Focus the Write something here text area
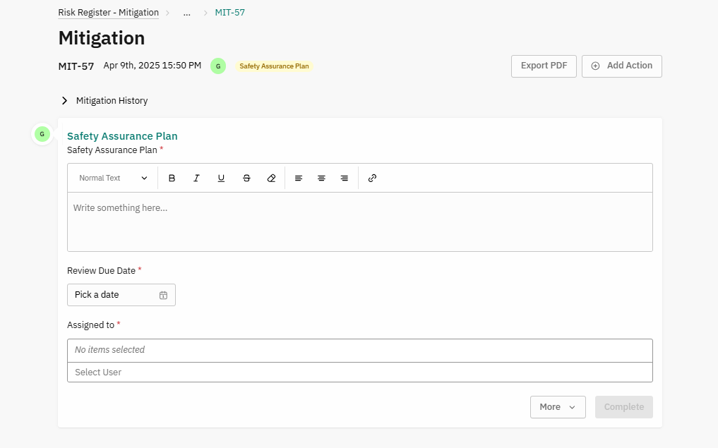This screenshot has width=718, height=448. point(360,222)
